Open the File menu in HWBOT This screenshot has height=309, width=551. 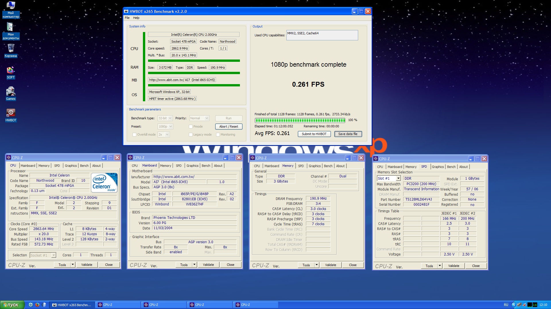[127, 18]
